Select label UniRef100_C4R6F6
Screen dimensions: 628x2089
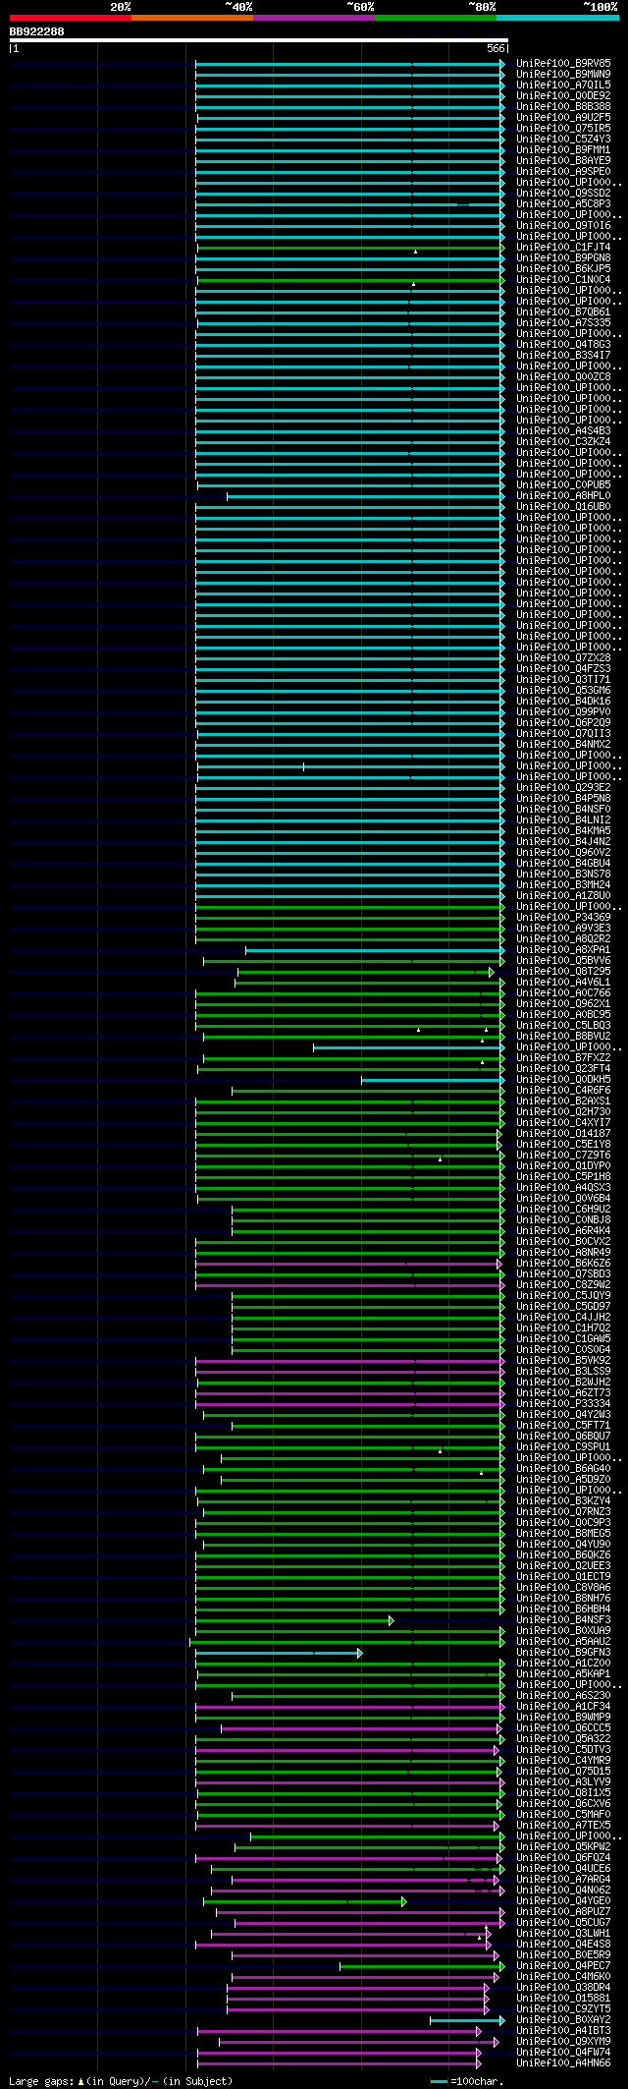click(563, 1090)
